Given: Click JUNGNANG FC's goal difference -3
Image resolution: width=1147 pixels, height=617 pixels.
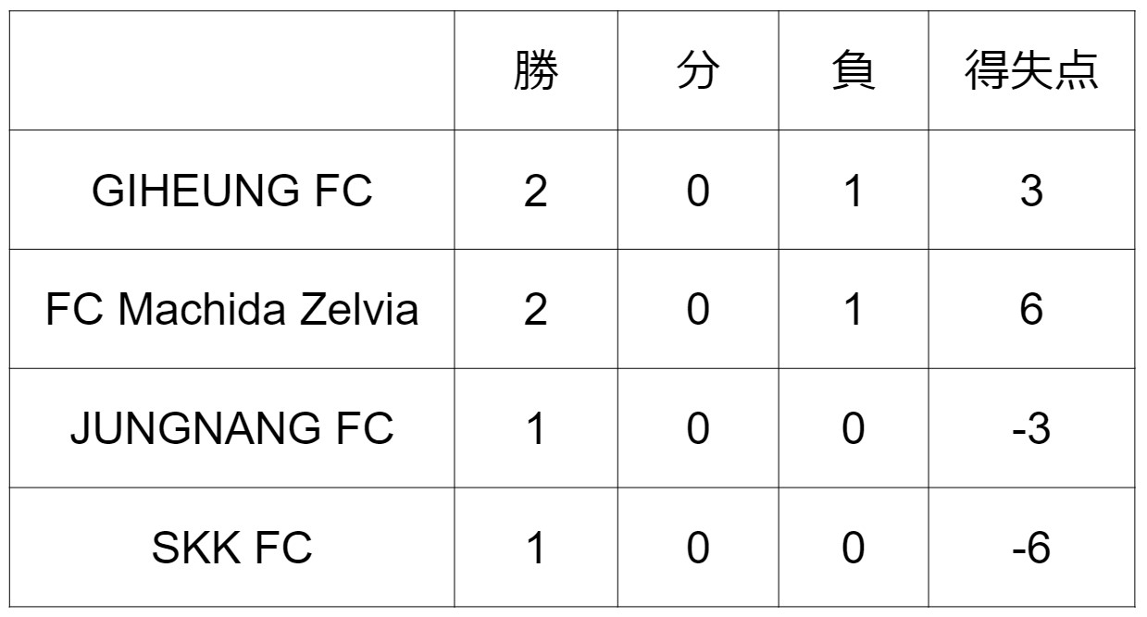Looking at the screenshot, I should 1031,428.
